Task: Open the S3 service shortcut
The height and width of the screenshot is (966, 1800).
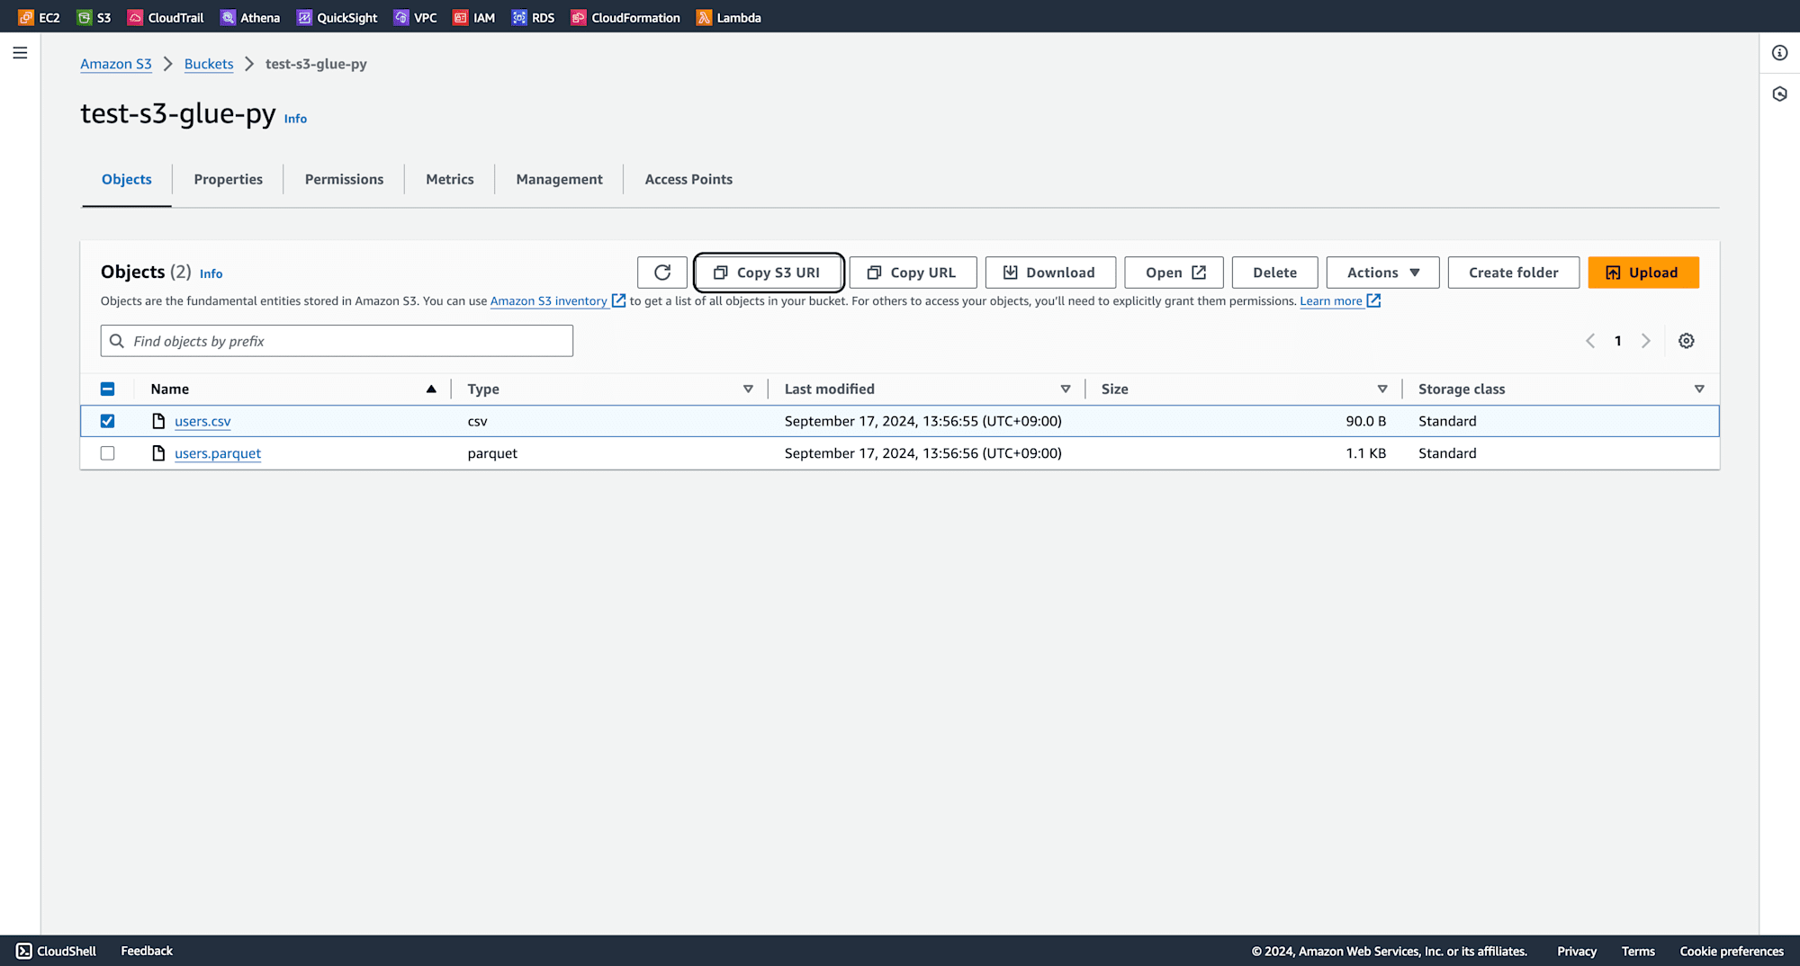Action: coord(94,17)
